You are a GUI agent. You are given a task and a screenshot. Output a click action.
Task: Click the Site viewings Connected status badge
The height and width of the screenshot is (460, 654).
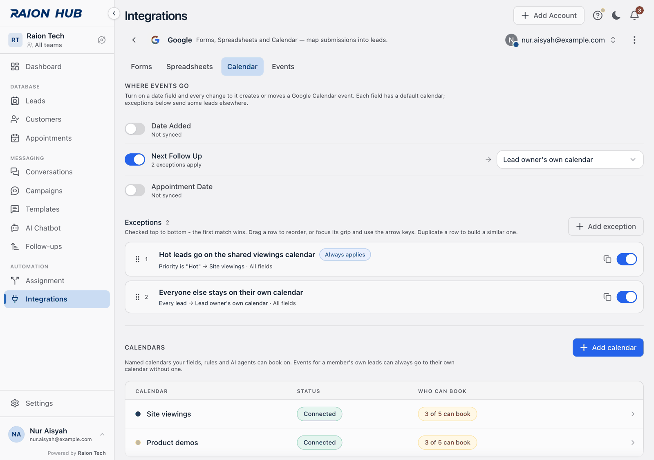(x=320, y=414)
